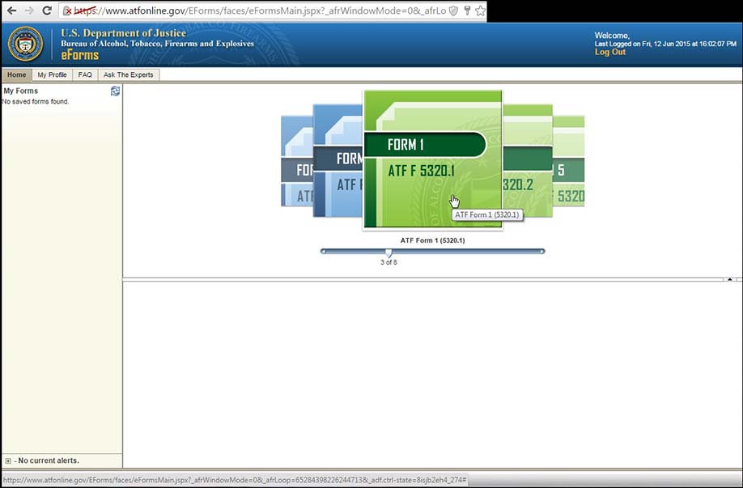The height and width of the screenshot is (488, 743).
Task: Collapse the lower pane with the splitter arrow
Action: tap(730, 279)
